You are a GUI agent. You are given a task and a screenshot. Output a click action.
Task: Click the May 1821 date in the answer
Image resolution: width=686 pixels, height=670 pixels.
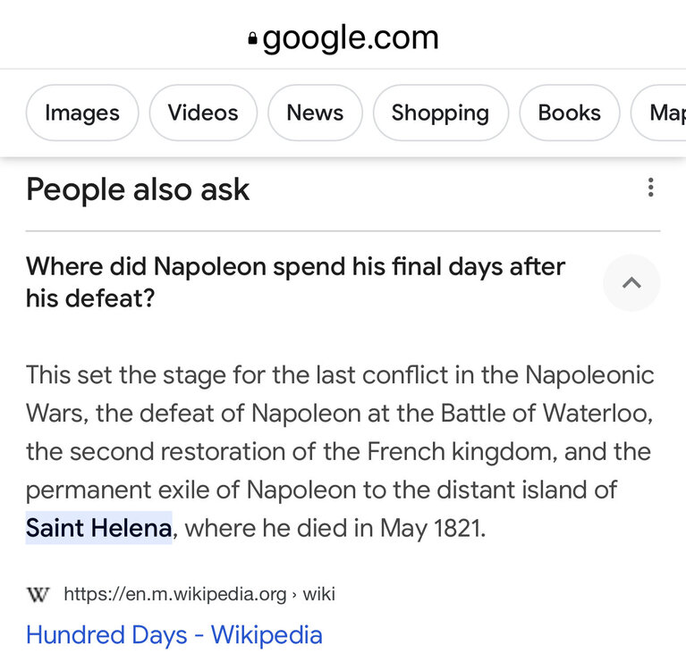pyautogui.click(x=432, y=528)
